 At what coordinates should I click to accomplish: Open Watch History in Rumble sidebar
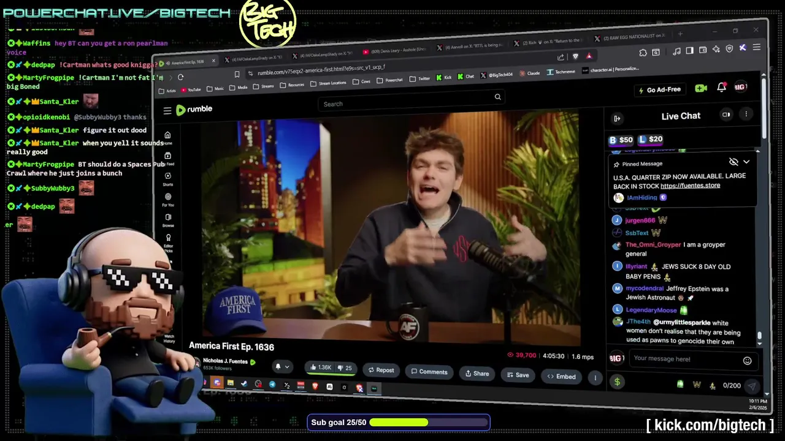tap(169, 338)
